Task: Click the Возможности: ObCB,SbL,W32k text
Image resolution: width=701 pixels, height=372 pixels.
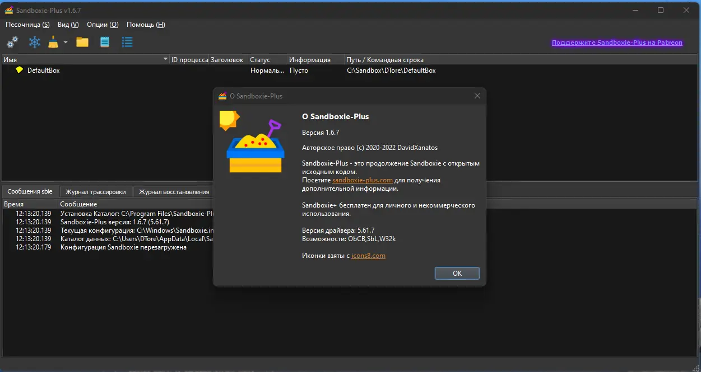Action: pos(349,239)
